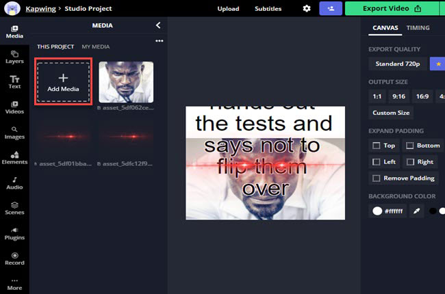Open the Layers panel in sidebar
Screen dimensions: 445x294
14,57
